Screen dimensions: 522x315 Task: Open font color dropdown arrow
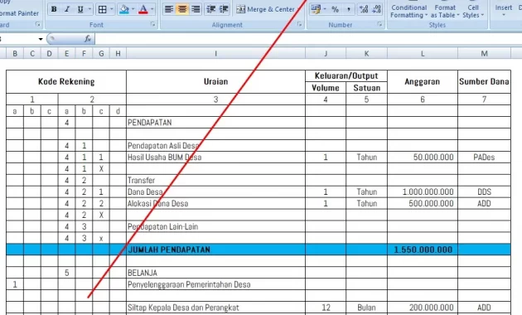[152, 9]
